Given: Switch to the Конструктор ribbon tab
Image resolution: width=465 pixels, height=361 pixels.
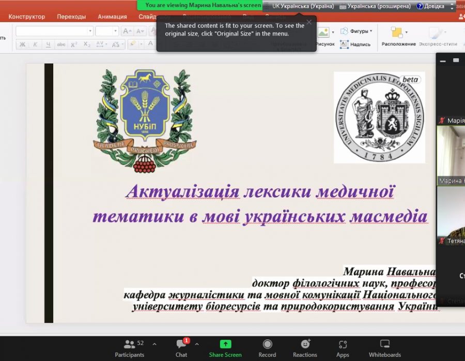Looking at the screenshot, I should point(26,17).
